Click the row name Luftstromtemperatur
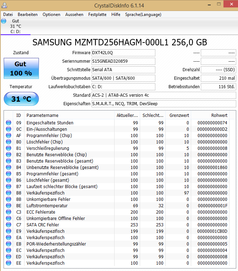Screen dimensions: 238x271 point(47,206)
